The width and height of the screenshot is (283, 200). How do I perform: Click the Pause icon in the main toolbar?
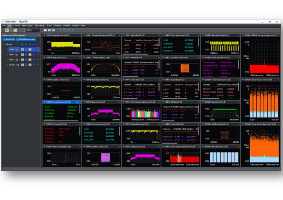coord(11,30)
